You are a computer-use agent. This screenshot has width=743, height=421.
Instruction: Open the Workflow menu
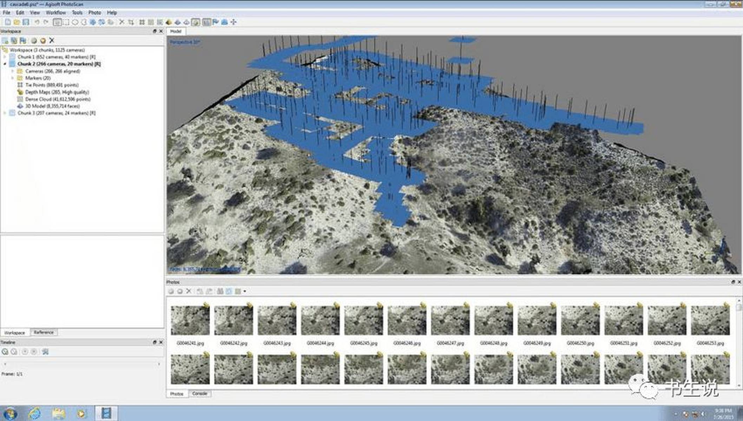56,12
